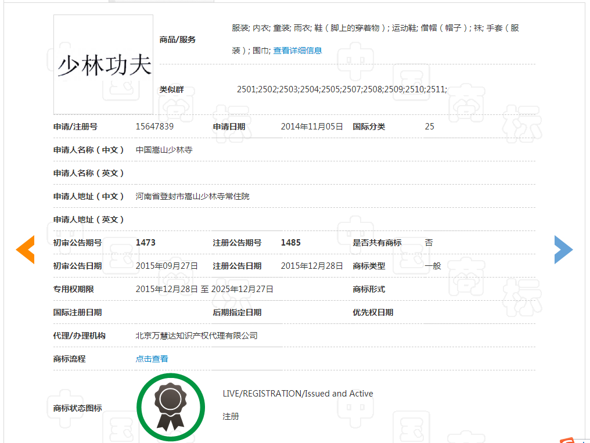
Task: Click the 申请日期 label
Action: pyautogui.click(x=229, y=127)
